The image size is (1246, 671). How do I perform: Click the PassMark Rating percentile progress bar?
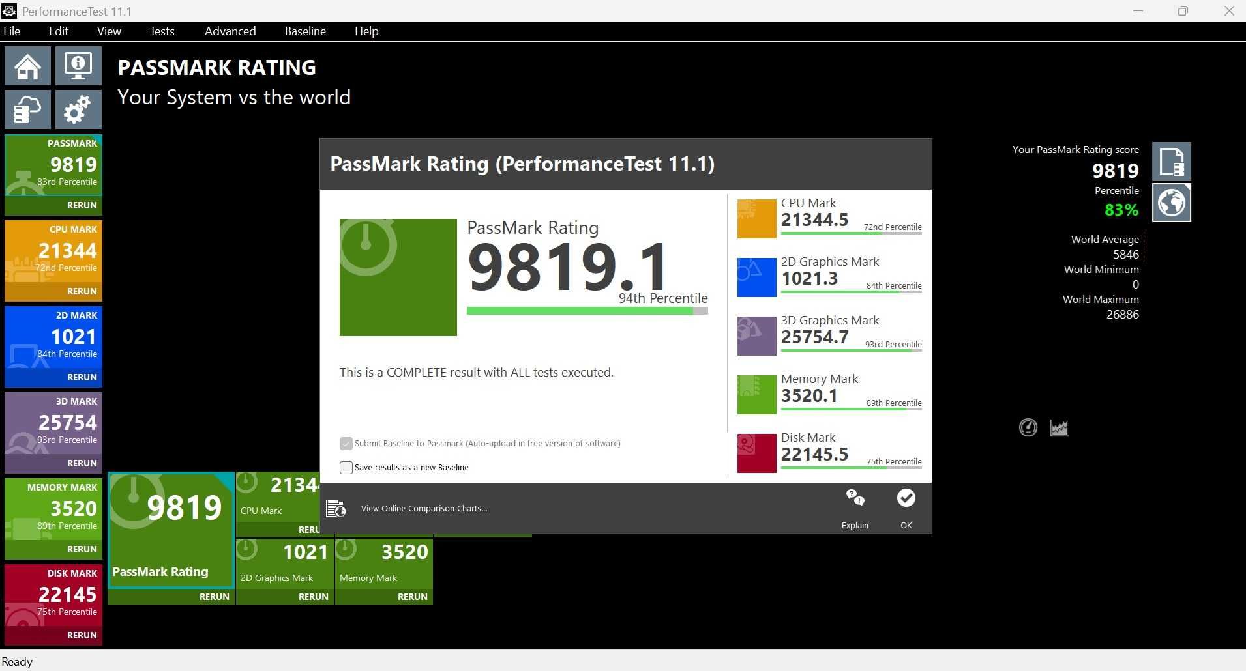point(587,311)
